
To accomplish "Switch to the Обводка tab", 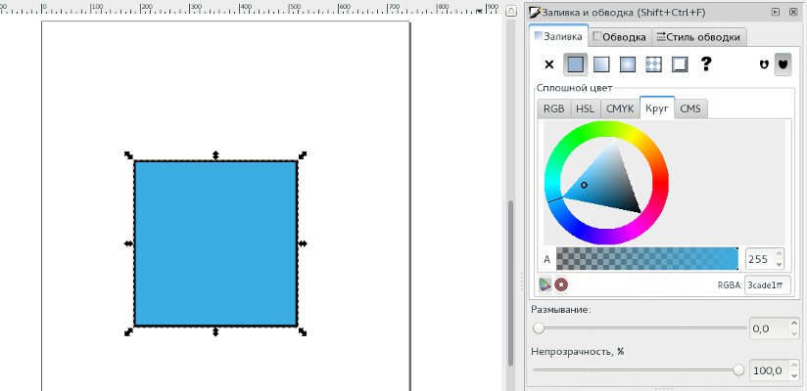I will 620,37.
